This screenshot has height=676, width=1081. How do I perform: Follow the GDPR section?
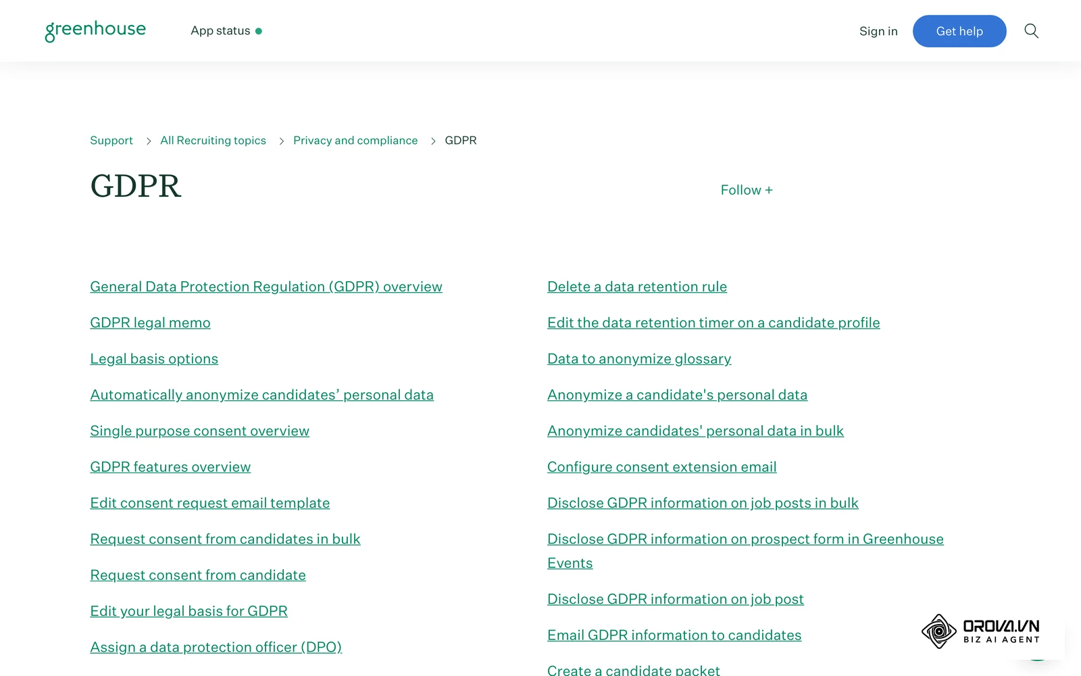(747, 190)
